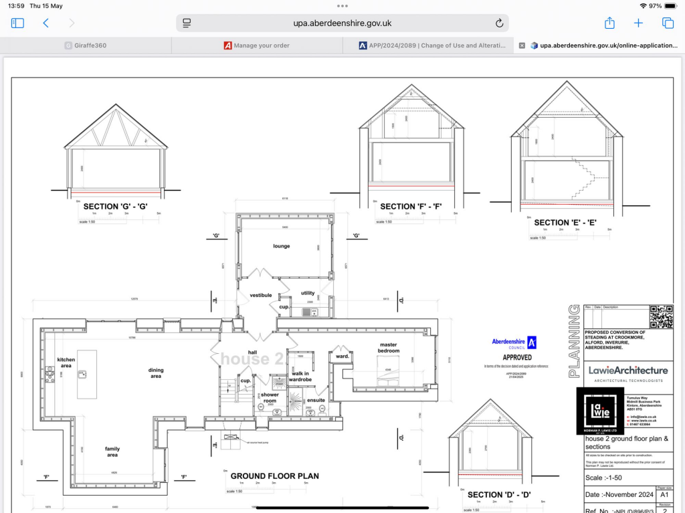This screenshot has width=685, height=513.
Task: Add a new tab with plus icon
Action: tap(638, 23)
